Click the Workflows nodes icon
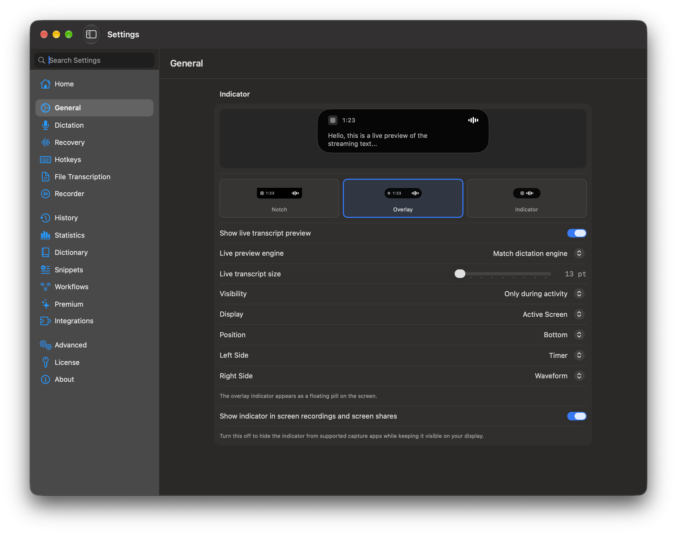The width and height of the screenshot is (677, 535). pos(45,287)
